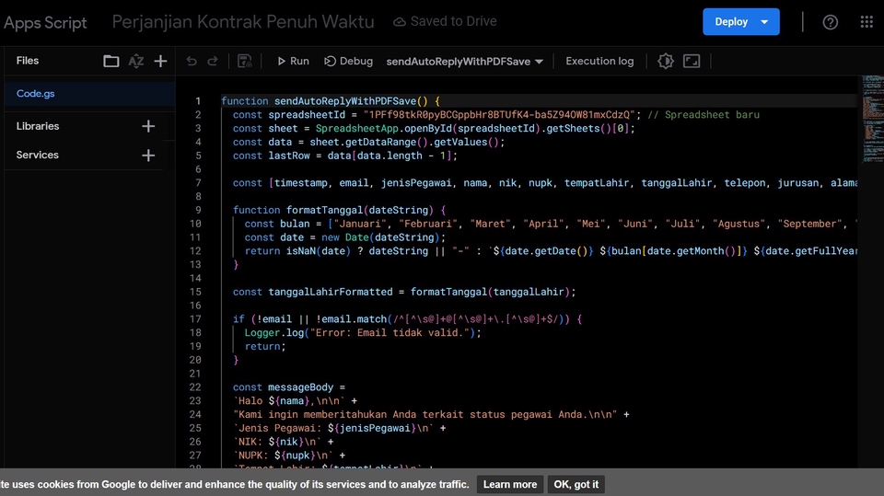
Task: Save project with the save icon
Action: point(245,61)
